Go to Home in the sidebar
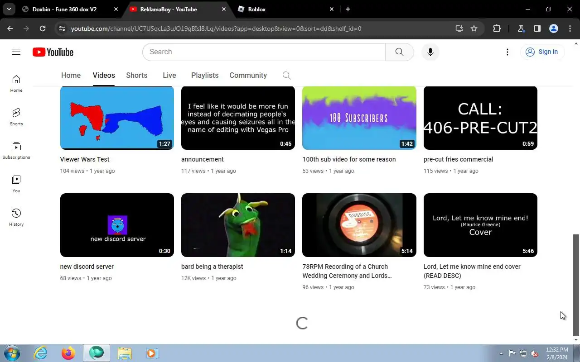The image size is (580, 362). point(16,84)
